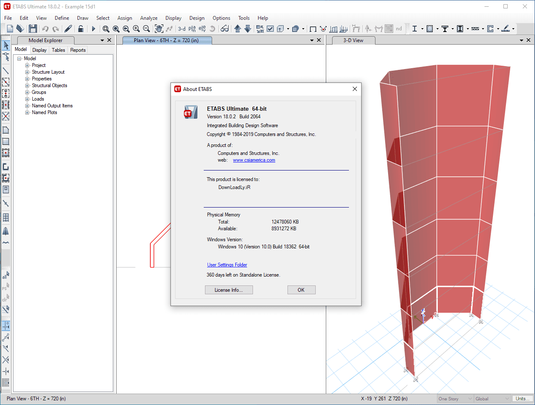Open the Global coordinate system dropdown
The image size is (535, 405).
(x=492, y=399)
